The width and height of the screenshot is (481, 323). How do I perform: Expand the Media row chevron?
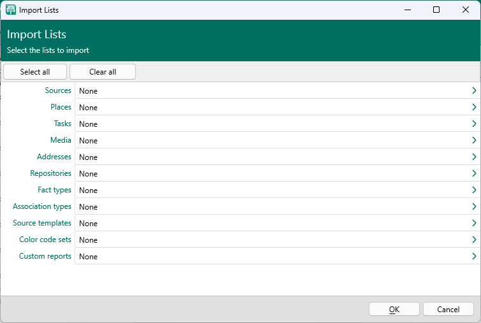pyautogui.click(x=474, y=140)
